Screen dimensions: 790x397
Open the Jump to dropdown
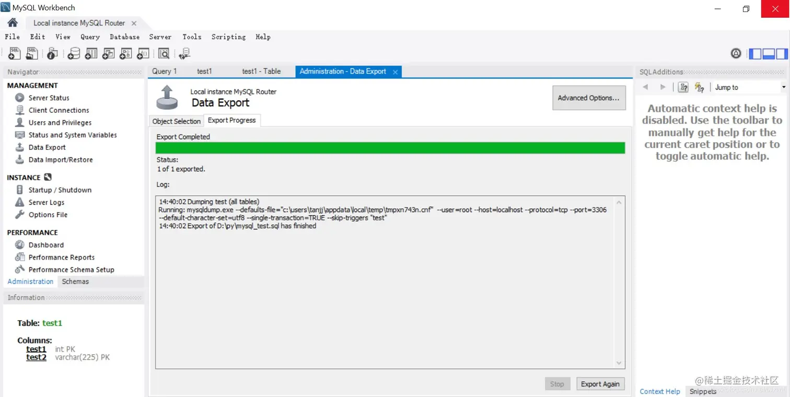(783, 87)
